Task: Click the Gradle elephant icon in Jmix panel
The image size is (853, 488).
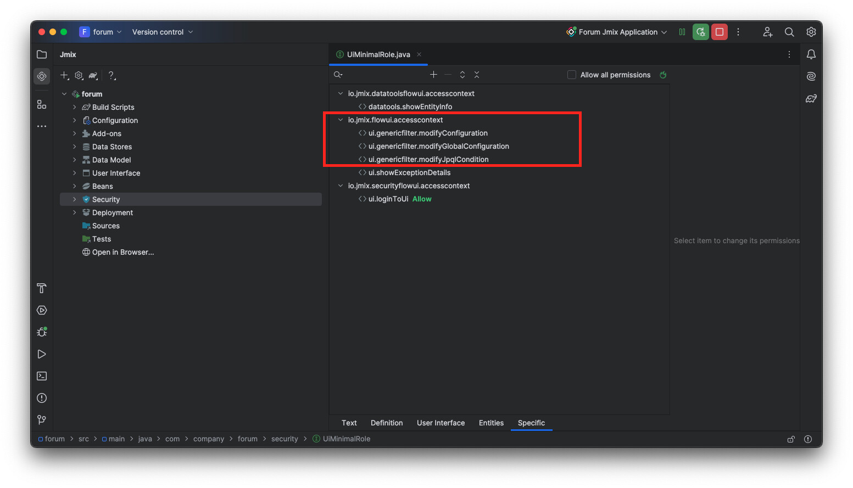Action: point(93,75)
